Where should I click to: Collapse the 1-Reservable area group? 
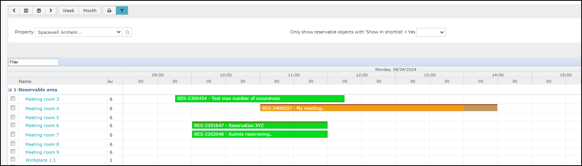(10, 90)
